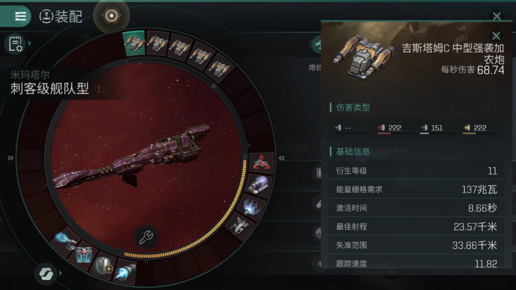516x290 pixels.
Task: Open the 装配 fitting tab
Action: click(x=61, y=16)
